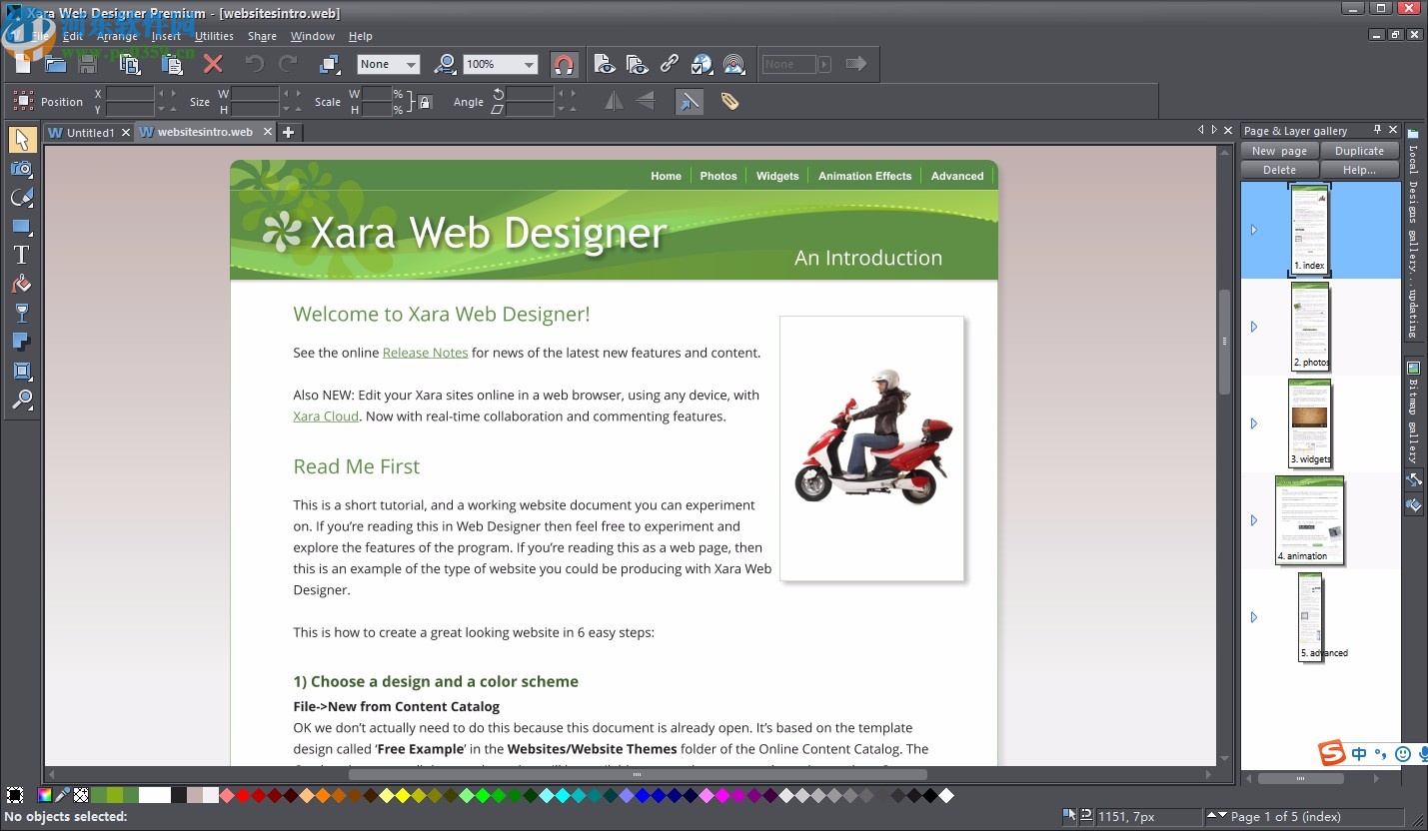Click the New page button

(1279, 150)
